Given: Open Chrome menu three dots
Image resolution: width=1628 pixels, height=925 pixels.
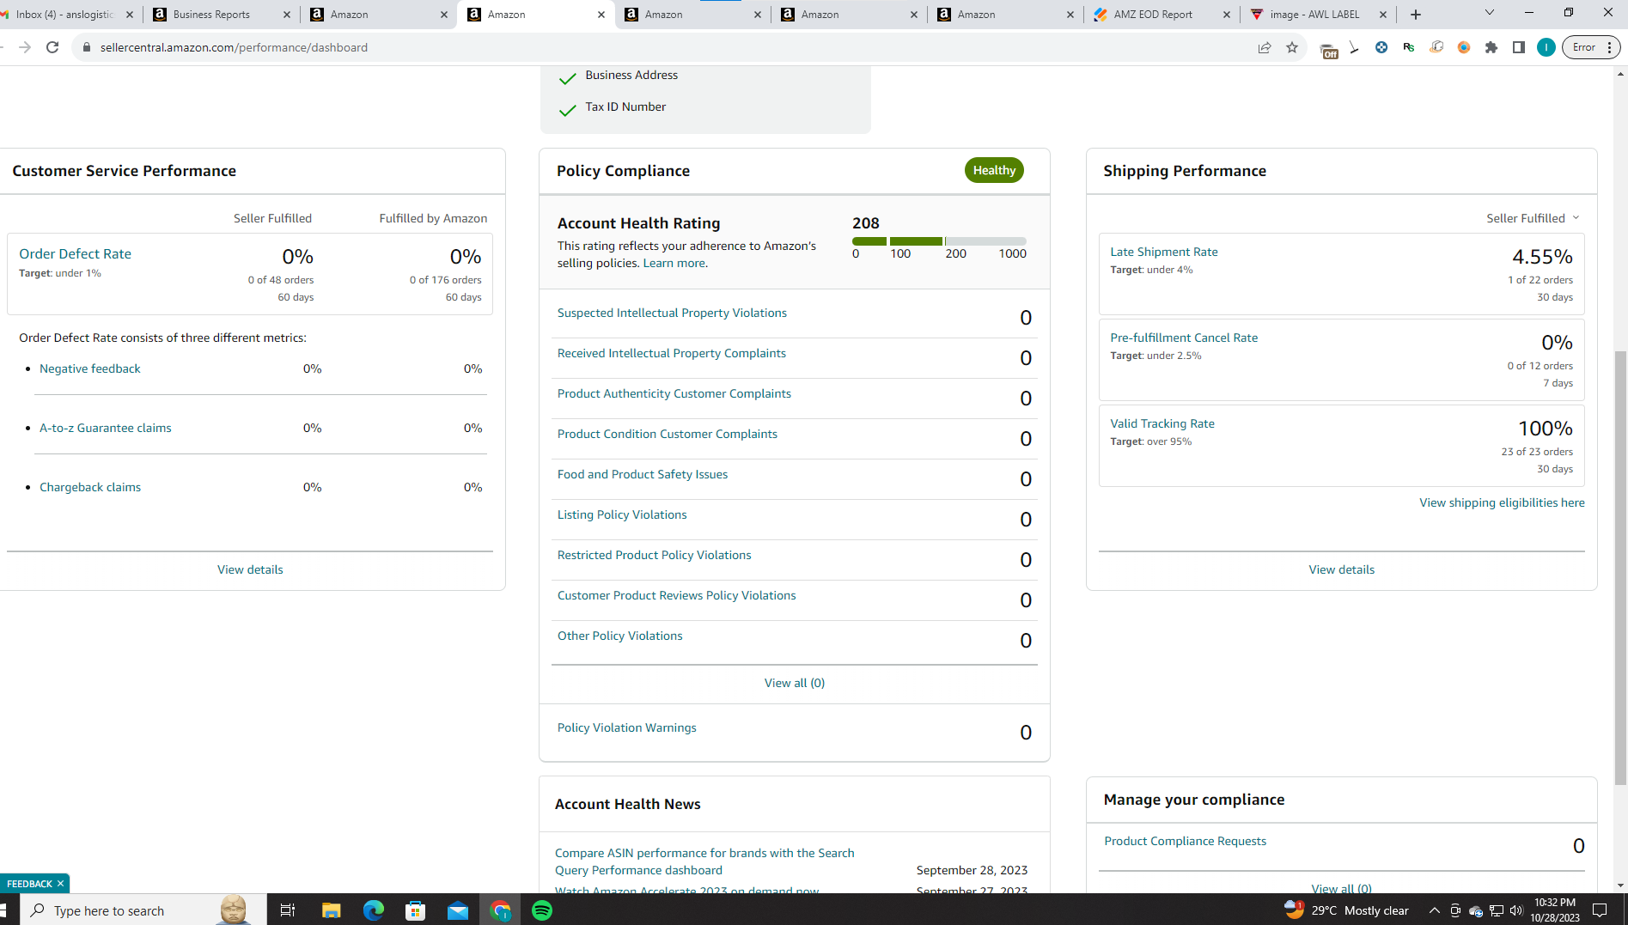Looking at the screenshot, I should point(1610,47).
